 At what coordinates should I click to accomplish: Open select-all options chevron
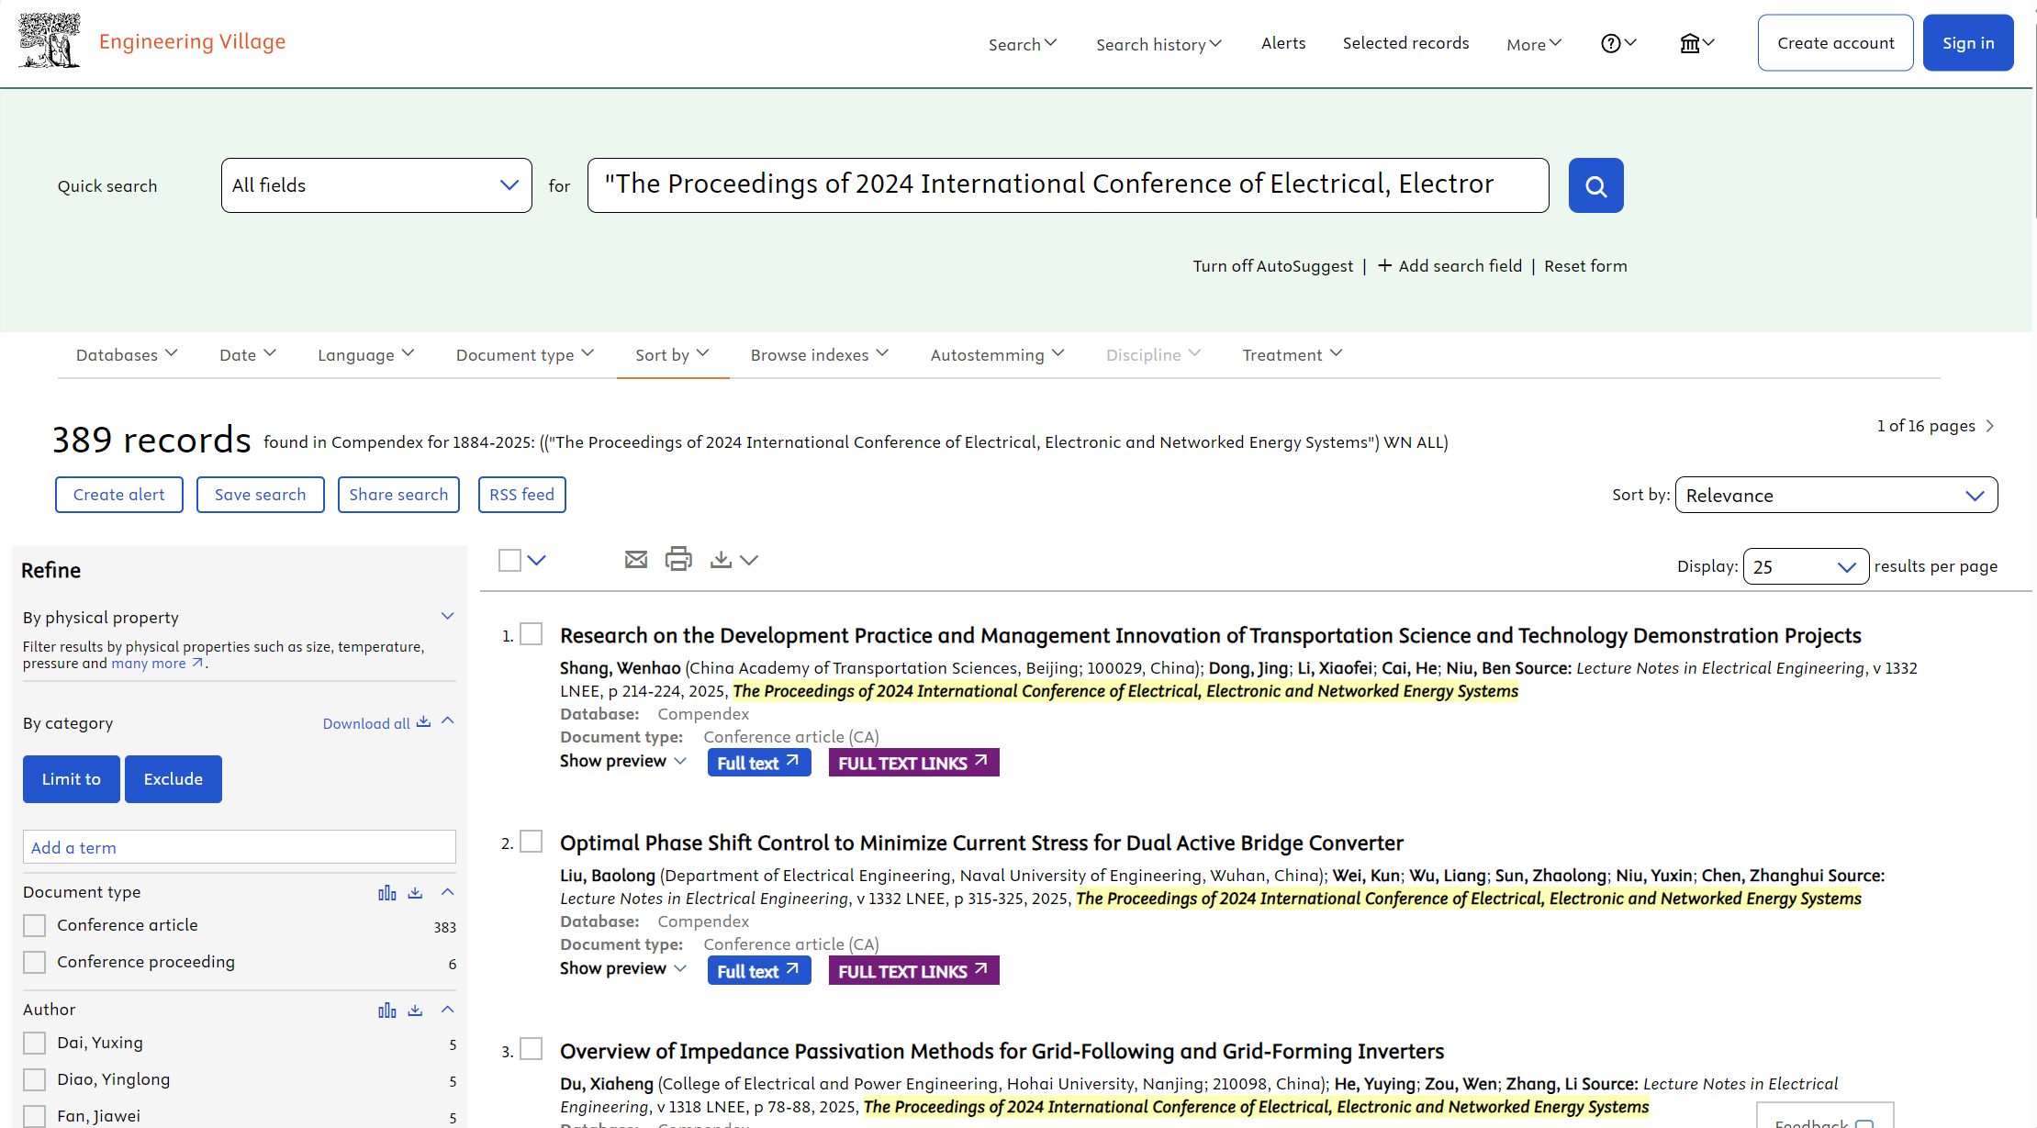point(537,560)
